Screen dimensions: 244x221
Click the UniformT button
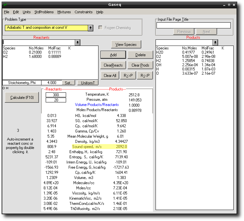[x=88, y=83]
